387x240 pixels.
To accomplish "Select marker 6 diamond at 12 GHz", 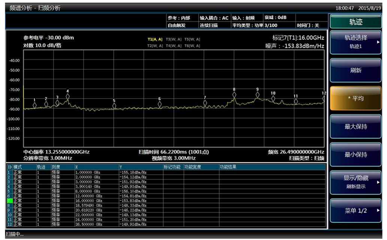I will pyautogui.click(x=160, y=105).
